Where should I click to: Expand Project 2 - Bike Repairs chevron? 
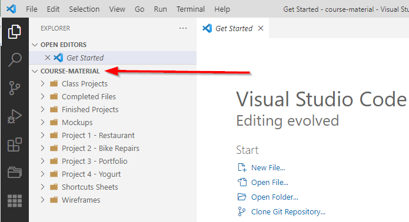click(42, 148)
